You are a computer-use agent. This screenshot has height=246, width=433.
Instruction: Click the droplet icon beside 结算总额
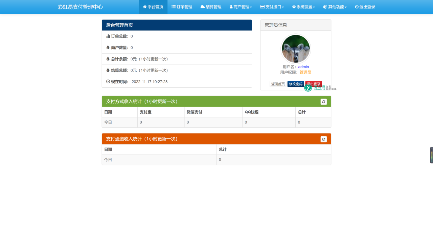tap(108, 70)
